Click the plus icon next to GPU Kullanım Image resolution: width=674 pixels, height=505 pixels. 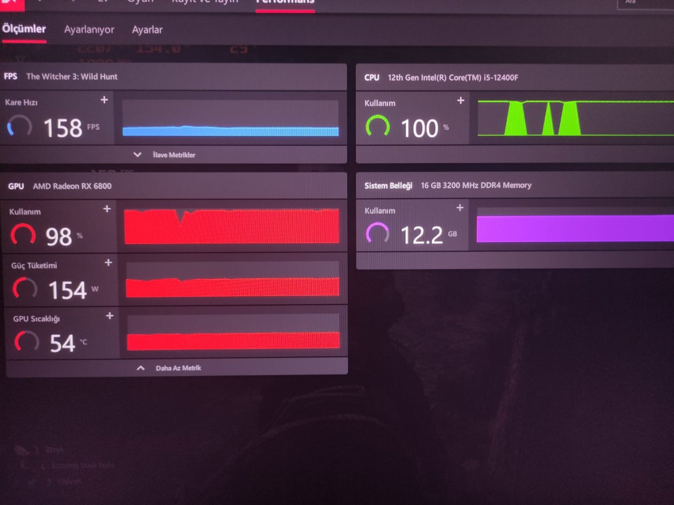pyautogui.click(x=107, y=209)
